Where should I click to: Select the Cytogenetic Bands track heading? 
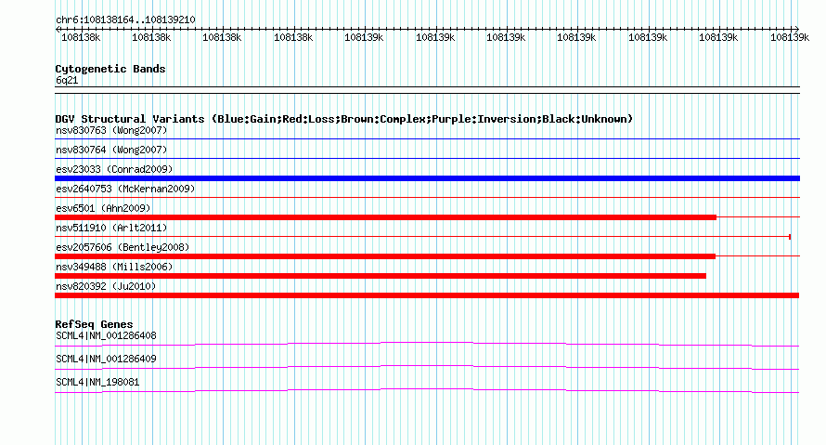110,69
